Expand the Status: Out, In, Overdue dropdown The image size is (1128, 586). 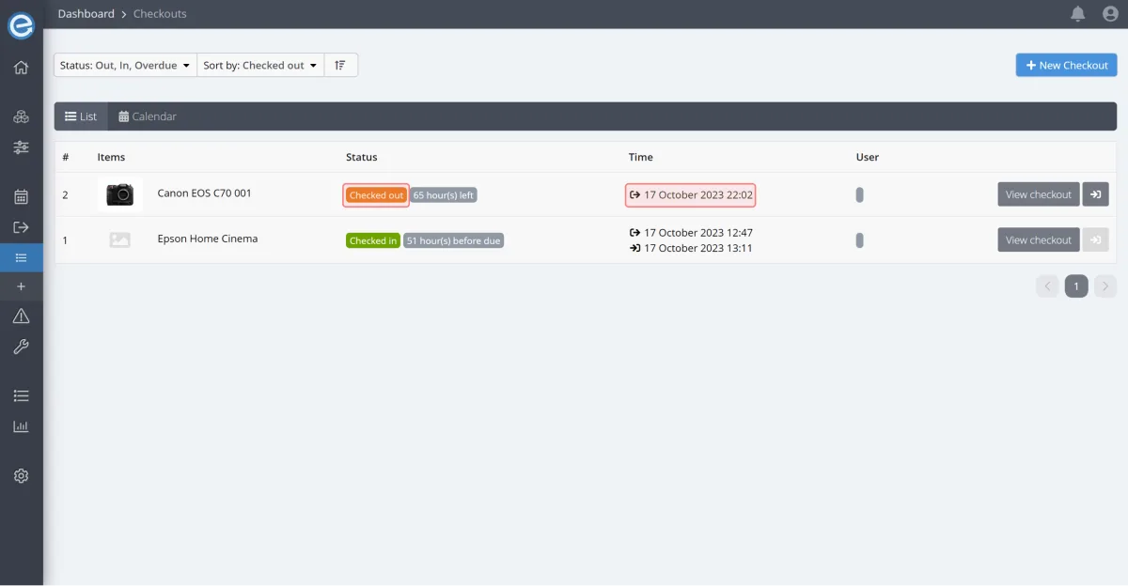click(125, 66)
